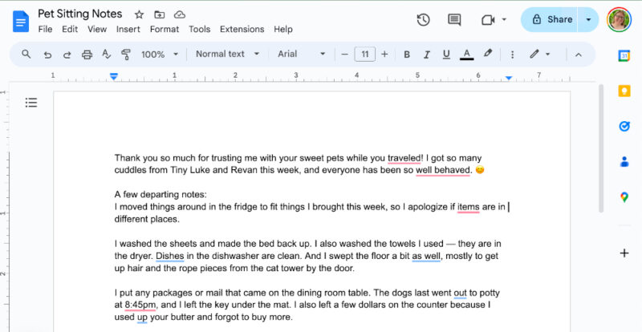Open Google Tasks side panel
The image size is (642, 332).
pyautogui.click(x=624, y=126)
